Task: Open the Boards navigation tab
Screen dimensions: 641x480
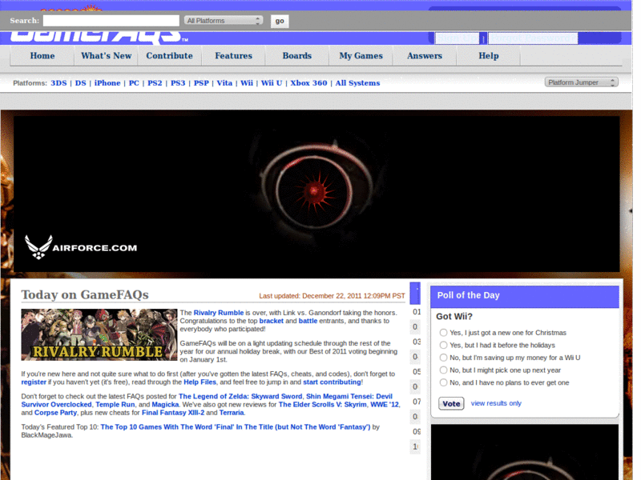Action: (x=296, y=56)
